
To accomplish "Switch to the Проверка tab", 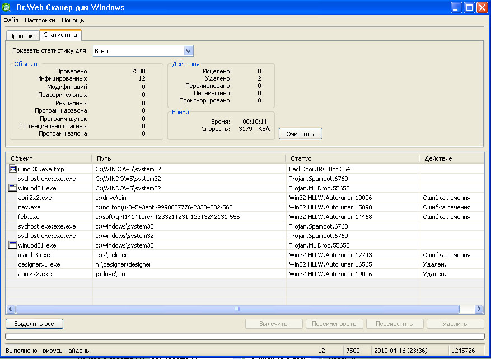I will tap(23, 36).
